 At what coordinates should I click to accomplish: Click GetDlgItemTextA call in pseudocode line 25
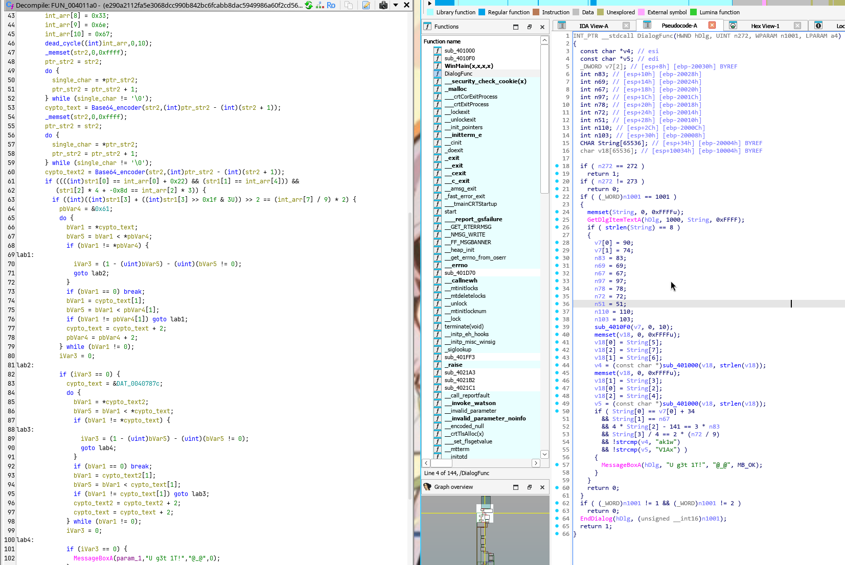pyautogui.click(x=614, y=220)
